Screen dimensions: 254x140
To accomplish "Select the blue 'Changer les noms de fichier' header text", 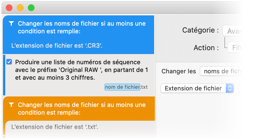I will [82, 27].
